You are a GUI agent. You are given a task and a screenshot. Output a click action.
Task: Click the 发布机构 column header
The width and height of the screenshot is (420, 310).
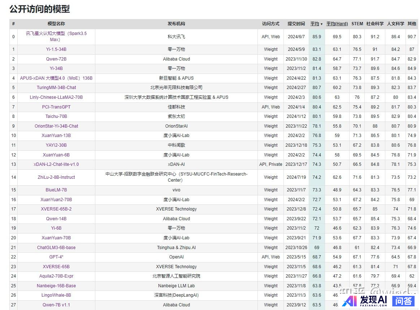click(x=176, y=24)
